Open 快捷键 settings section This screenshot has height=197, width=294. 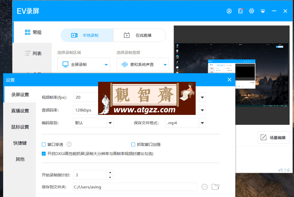20,143
